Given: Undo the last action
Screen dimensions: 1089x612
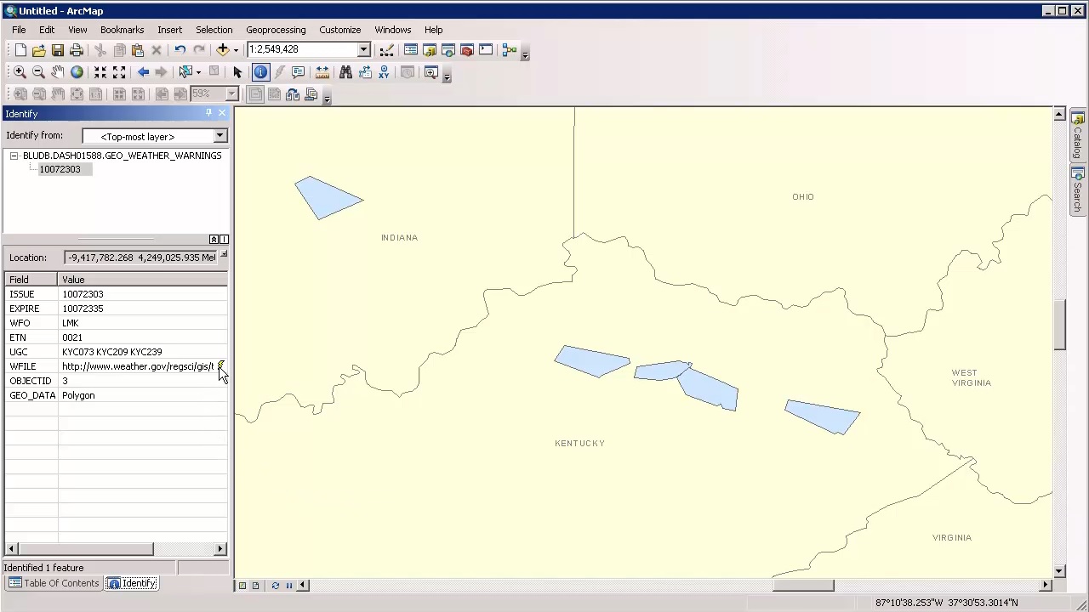Looking at the screenshot, I should (180, 50).
